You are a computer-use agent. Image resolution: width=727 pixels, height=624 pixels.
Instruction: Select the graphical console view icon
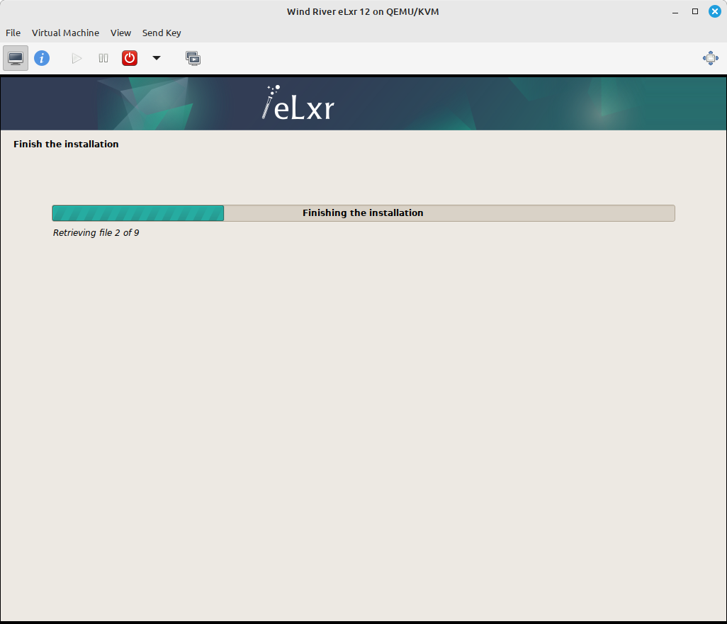click(15, 57)
